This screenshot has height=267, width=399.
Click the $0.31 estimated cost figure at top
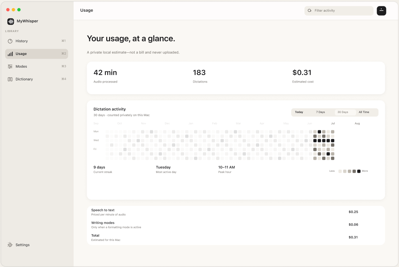pos(302,73)
